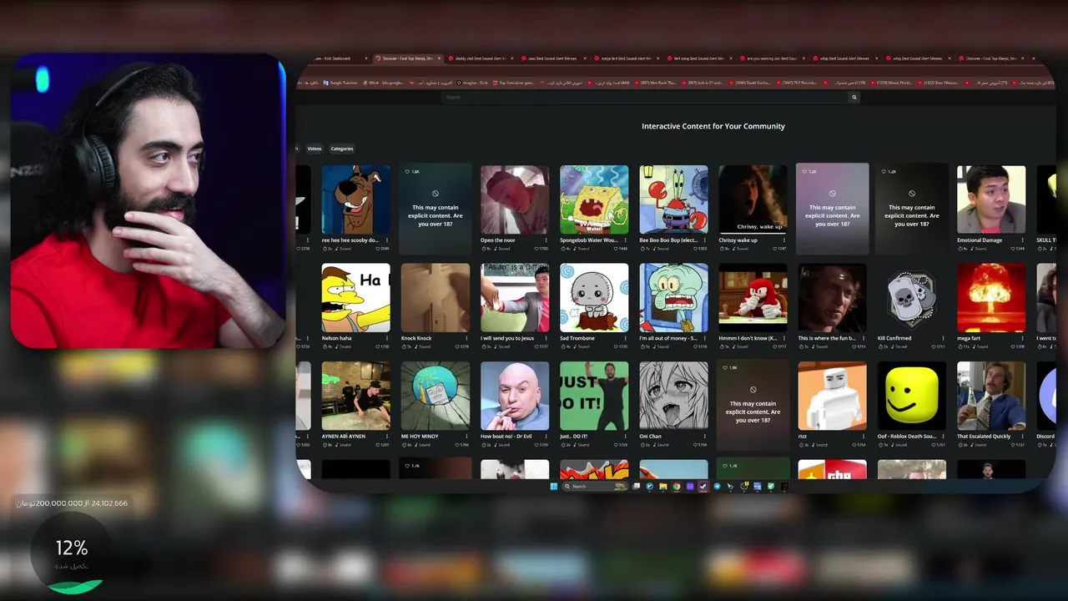Play the Nelson haha thumbnail
The width and height of the screenshot is (1068, 601).
[355, 298]
